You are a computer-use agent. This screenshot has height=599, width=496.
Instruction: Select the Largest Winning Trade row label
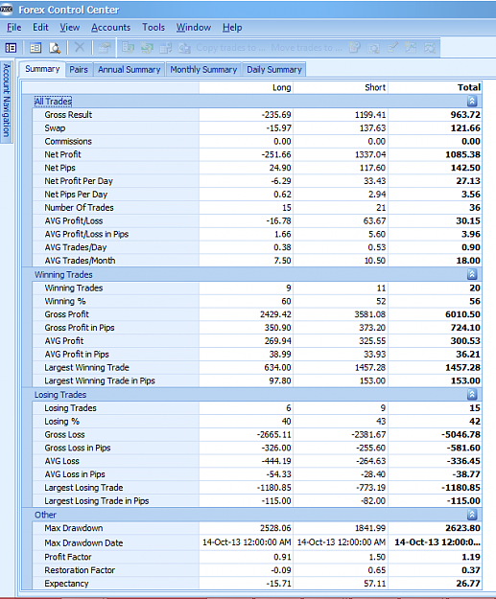coord(86,367)
